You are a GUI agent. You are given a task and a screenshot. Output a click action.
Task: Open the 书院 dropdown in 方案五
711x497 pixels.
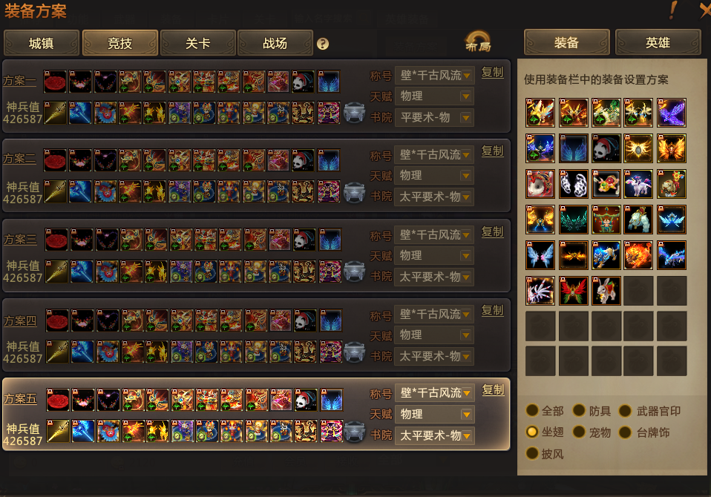(x=434, y=435)
